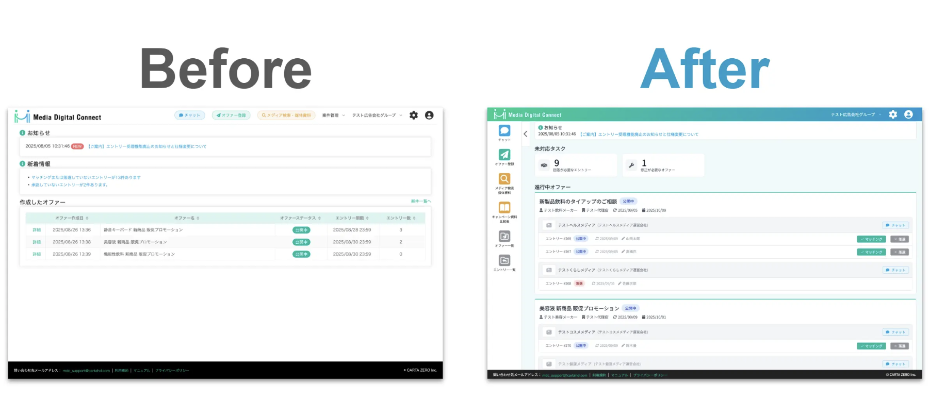Click オファー登録 paper-plane icon in After sidebar
The height and width of the screenshot is (399, 929).
(x=504, y=155)
